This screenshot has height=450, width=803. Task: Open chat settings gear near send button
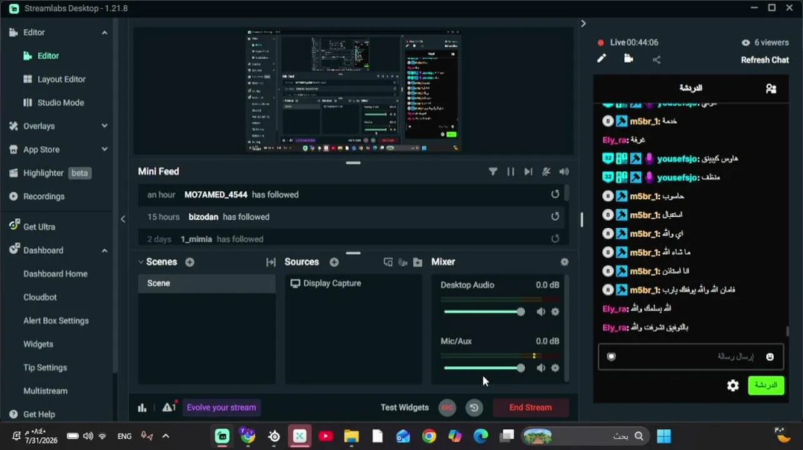point(733,386)
